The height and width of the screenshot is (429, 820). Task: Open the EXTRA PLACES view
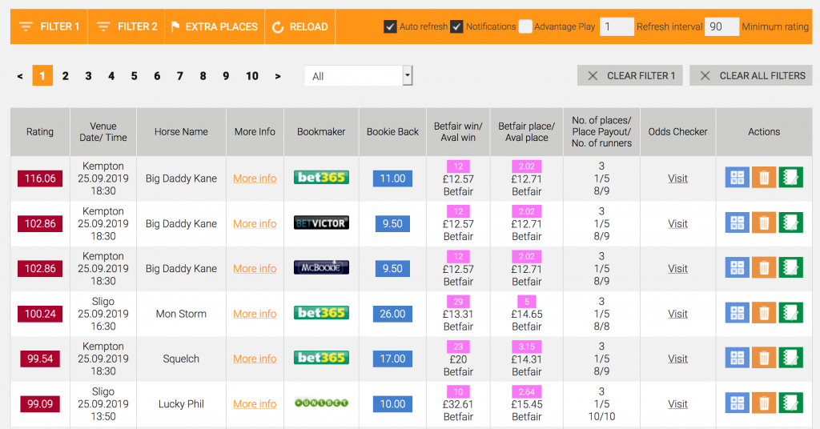pos(215,26)
